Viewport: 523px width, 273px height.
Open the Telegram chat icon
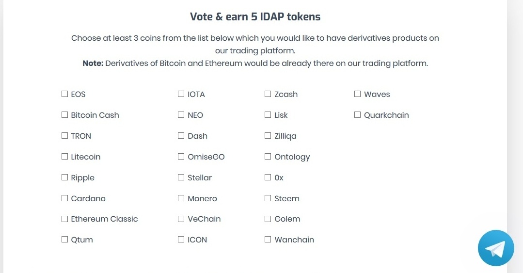(496, 248)
